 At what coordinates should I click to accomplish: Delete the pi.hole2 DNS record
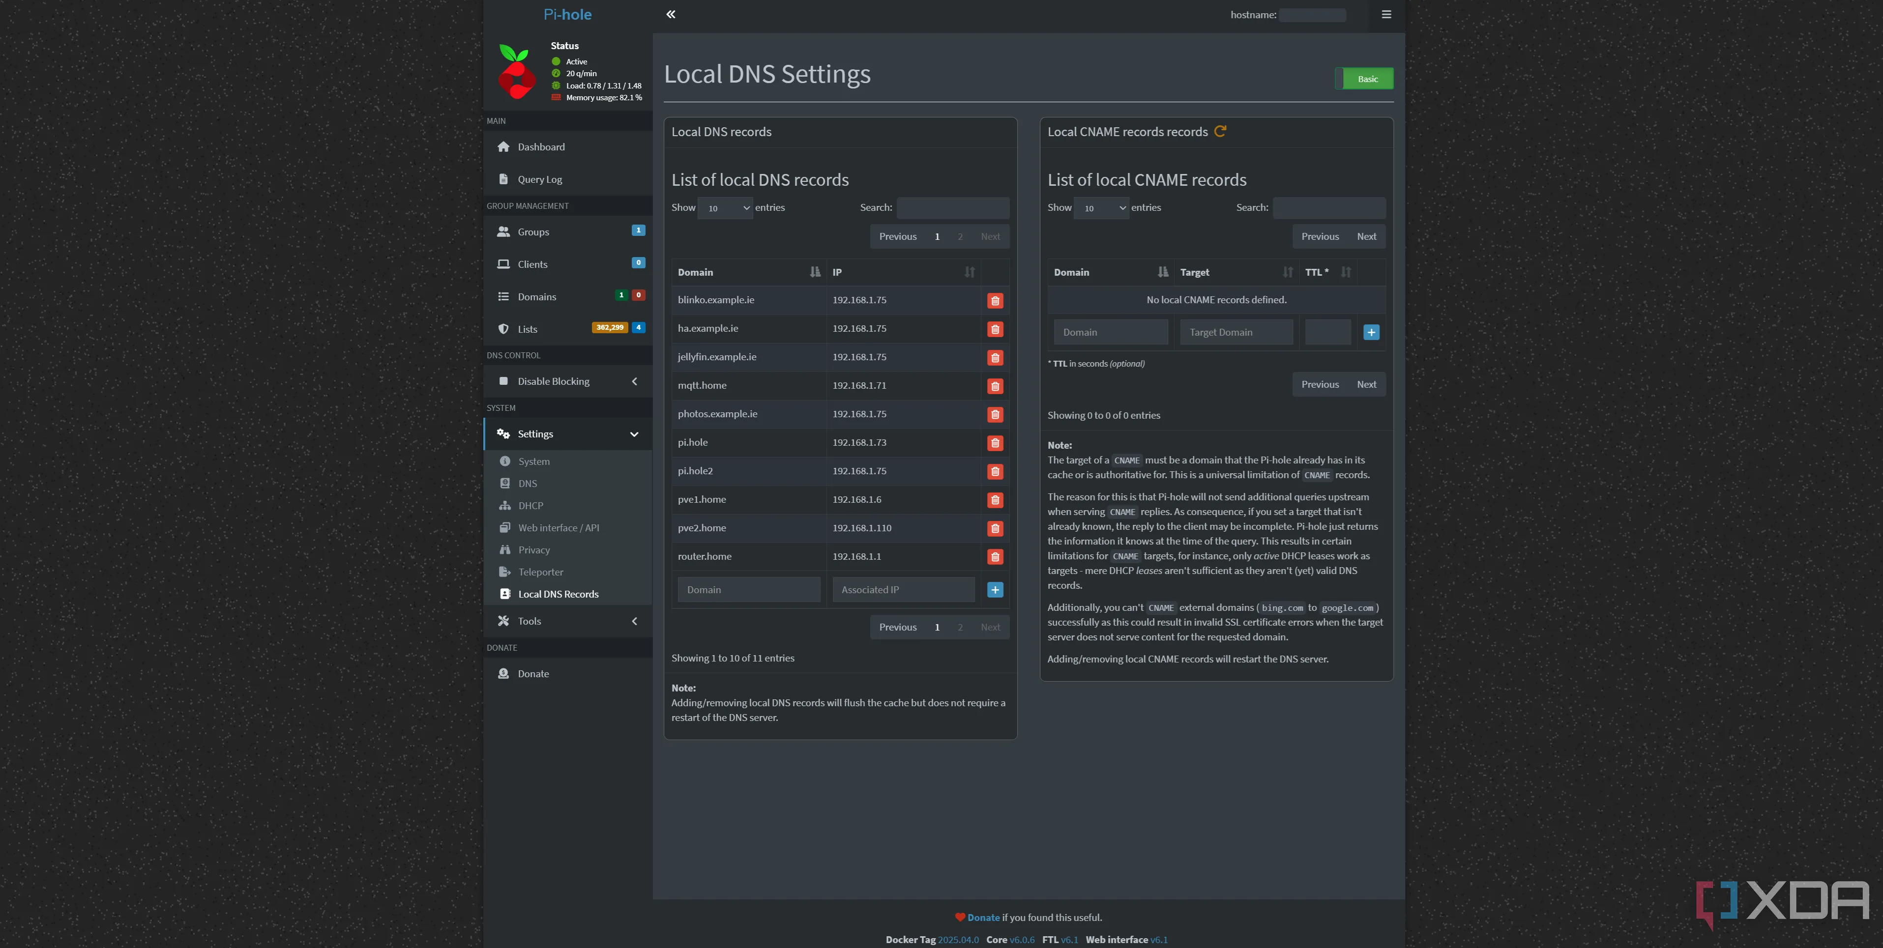pyautogui.click(x=994, y=472)
